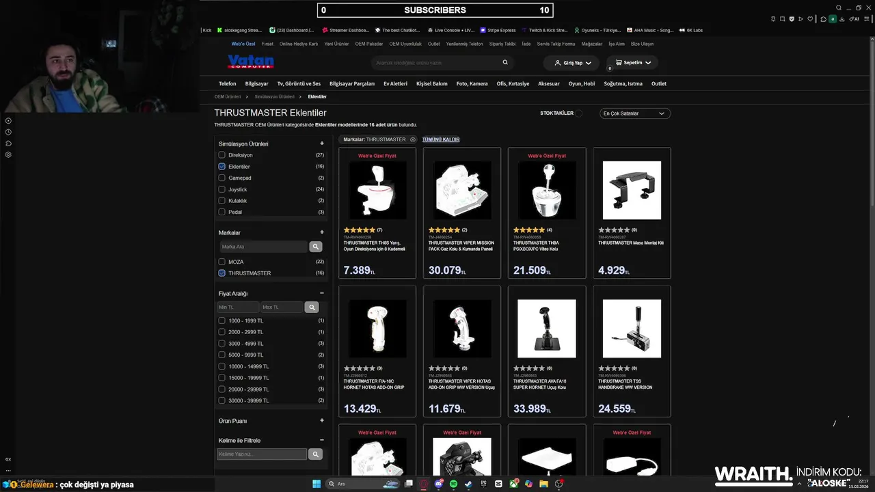Open the Bilgisayar main menu
The image size is (875, 492).
256,83
